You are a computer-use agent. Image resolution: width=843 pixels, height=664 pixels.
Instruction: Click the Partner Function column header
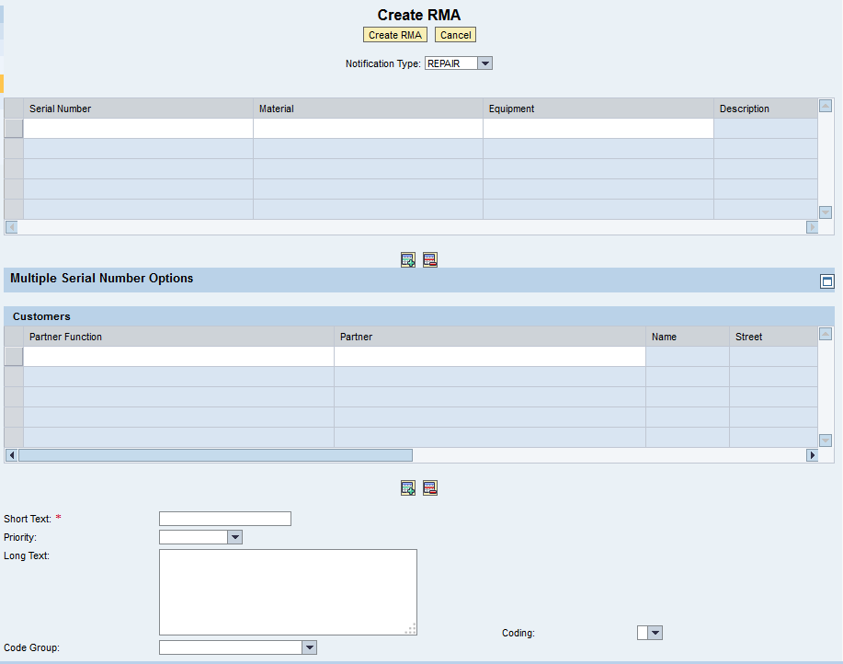(178, 337)
